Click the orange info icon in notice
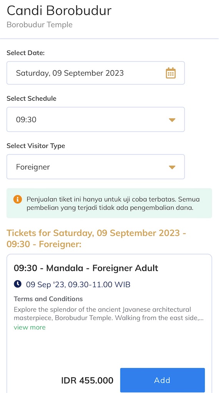Image resolution: width=219 pixels, height=393 pixels. (17, 200)
